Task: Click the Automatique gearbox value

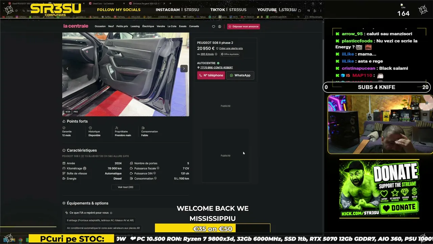Action: [113, 174]
